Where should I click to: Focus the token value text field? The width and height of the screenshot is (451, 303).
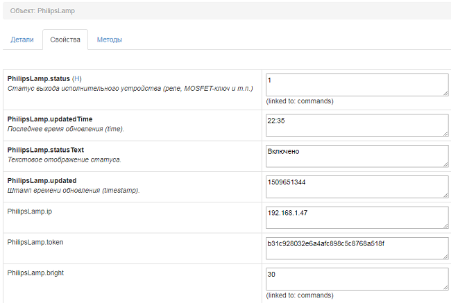pyautogui.click(x=356, y=248)
